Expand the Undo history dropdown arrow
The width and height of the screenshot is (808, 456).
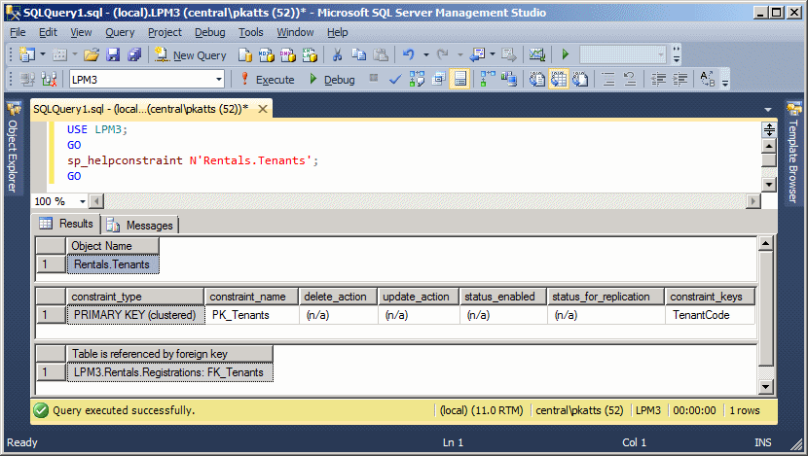[x=426, y=54]
